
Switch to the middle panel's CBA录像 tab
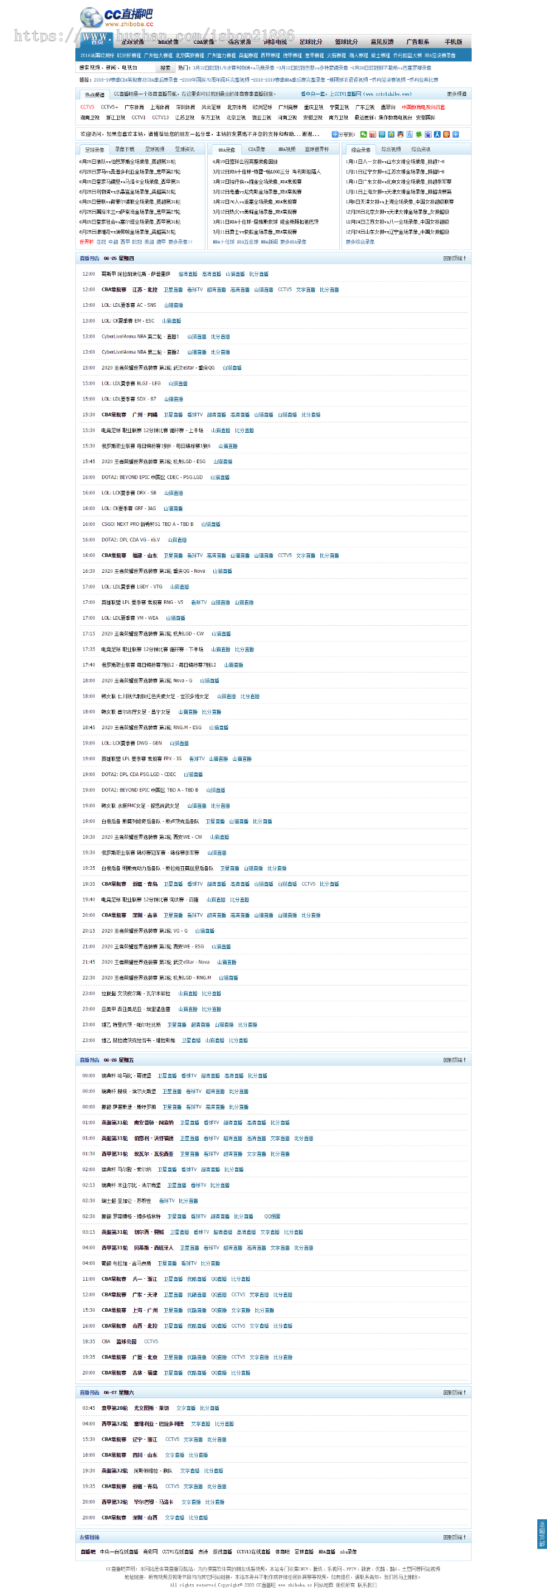[257, 149]
